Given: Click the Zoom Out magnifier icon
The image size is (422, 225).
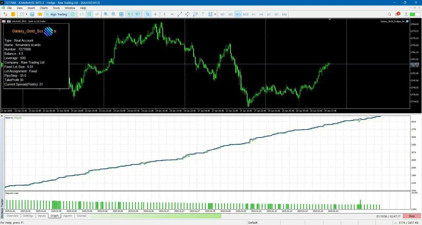Looking at the screenshot, I should [x=114, y=14].
